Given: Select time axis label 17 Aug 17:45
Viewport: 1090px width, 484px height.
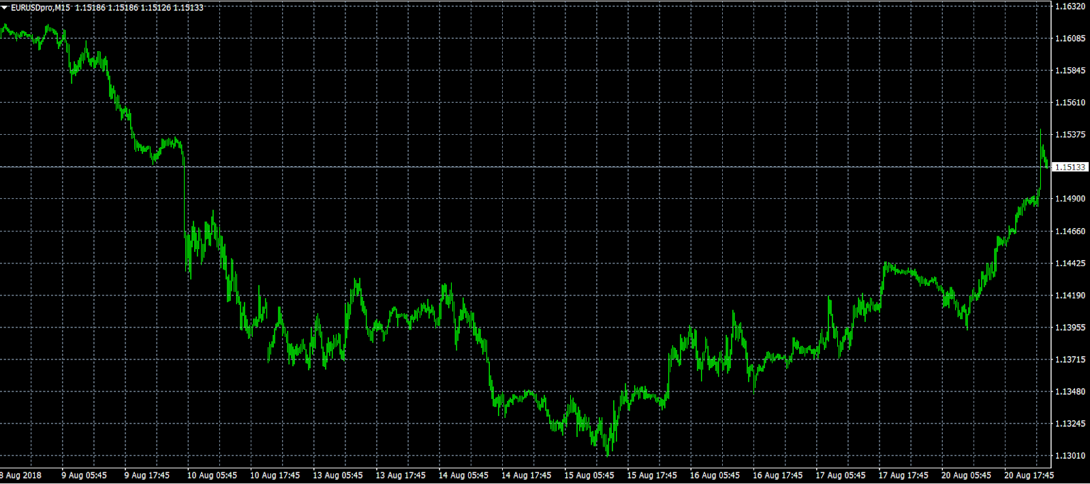Looking at the screenshot, I should (x=903, y=475).
